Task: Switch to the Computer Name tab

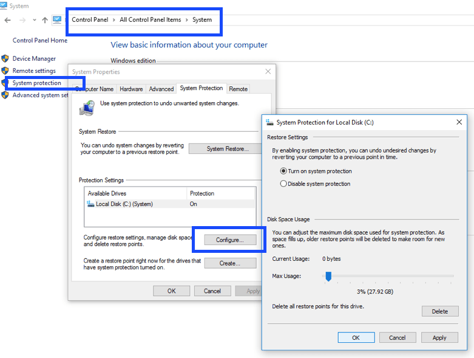Action: [94, 89]
